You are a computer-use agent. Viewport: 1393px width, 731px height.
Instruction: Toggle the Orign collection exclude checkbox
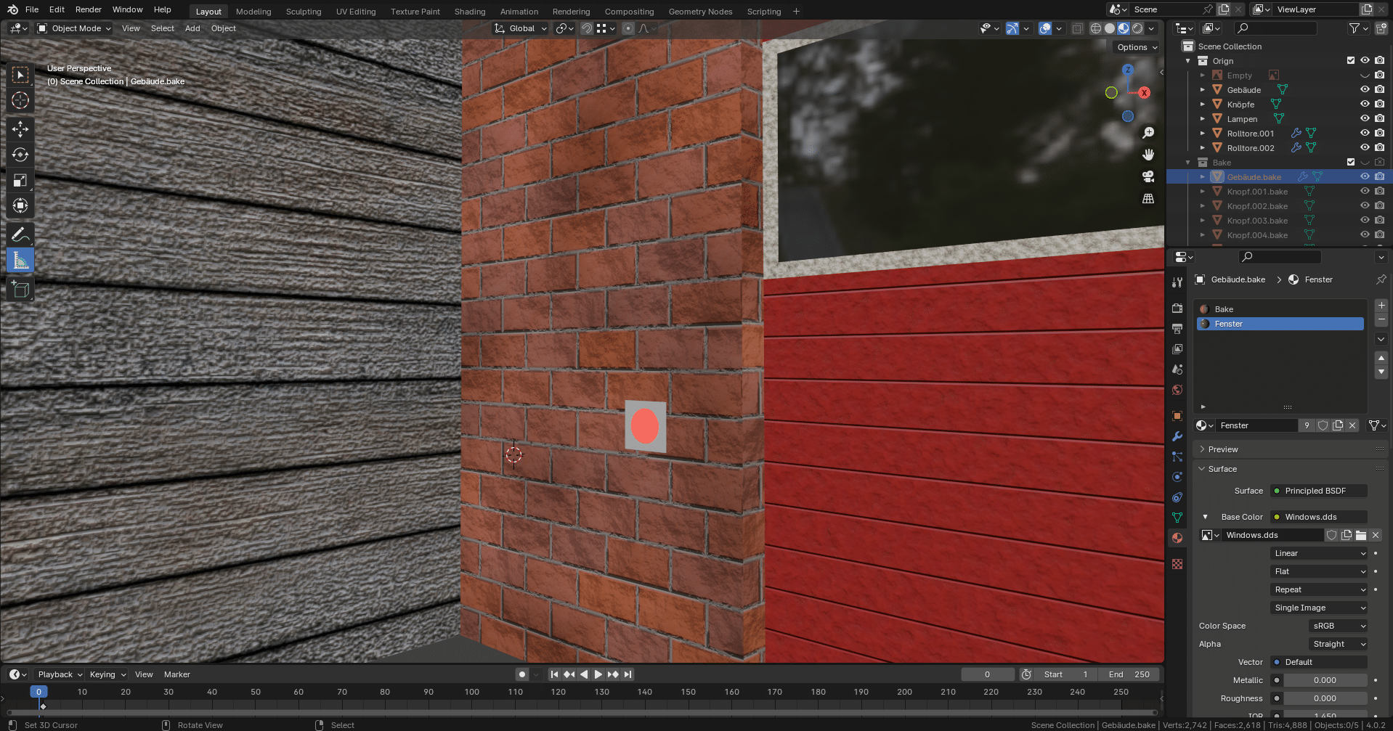1351,61
